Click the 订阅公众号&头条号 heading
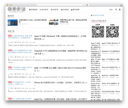The image size is (128, 108). point(99,21)
